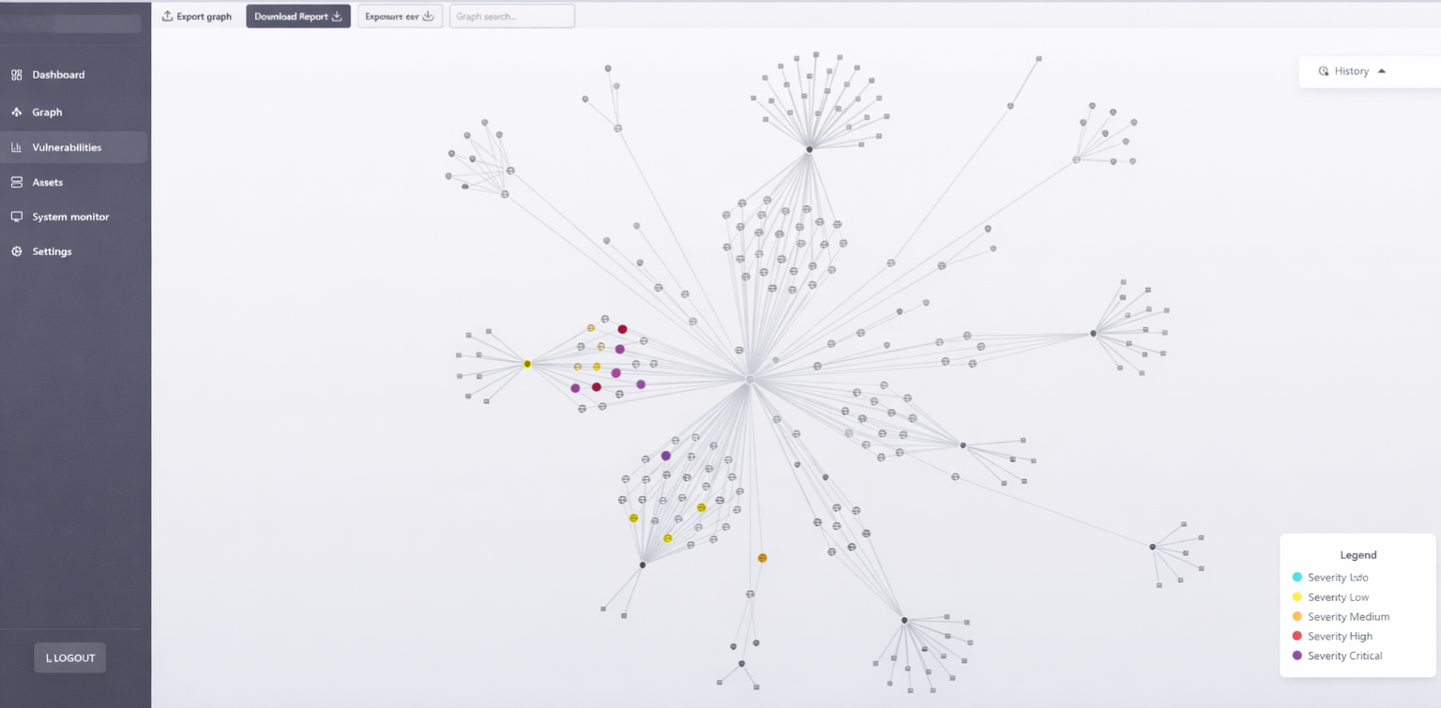This screenshot has width=1441, height=708.
Task: Click the System monitor display icon
Action: point(16,217)
